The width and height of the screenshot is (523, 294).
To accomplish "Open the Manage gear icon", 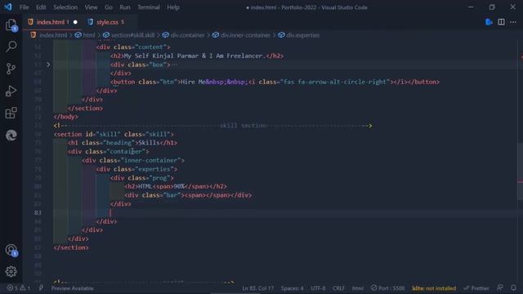I will (x=11, y=272).
